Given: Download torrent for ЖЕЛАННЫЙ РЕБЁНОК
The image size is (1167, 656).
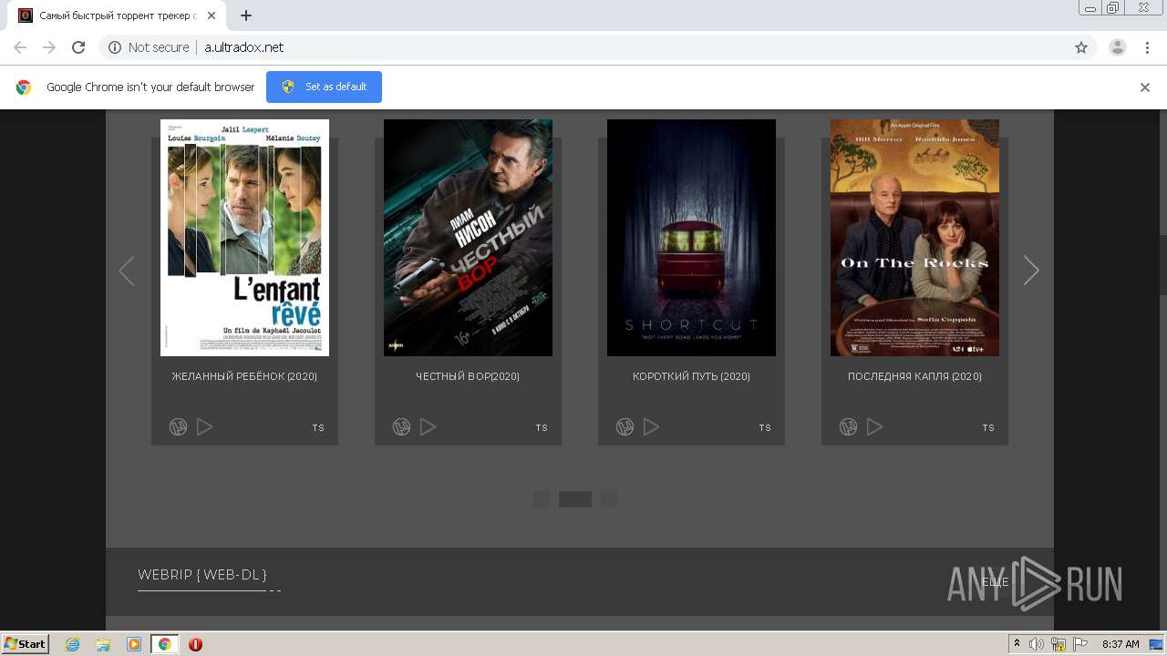Looking at the screenshot, I should (x=178, y=426).
